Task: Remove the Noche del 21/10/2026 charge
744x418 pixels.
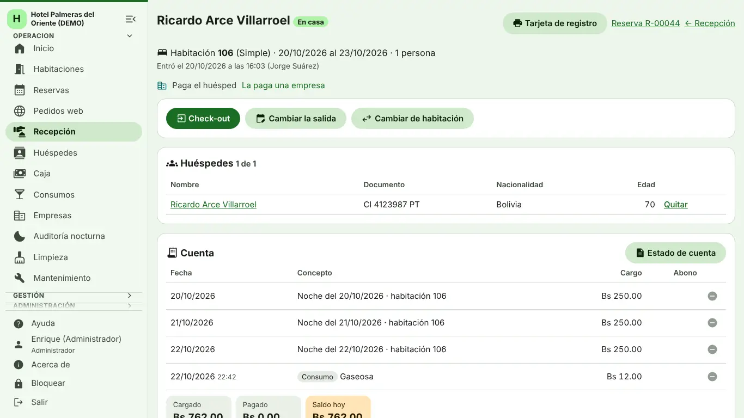Action: (712, 323)
